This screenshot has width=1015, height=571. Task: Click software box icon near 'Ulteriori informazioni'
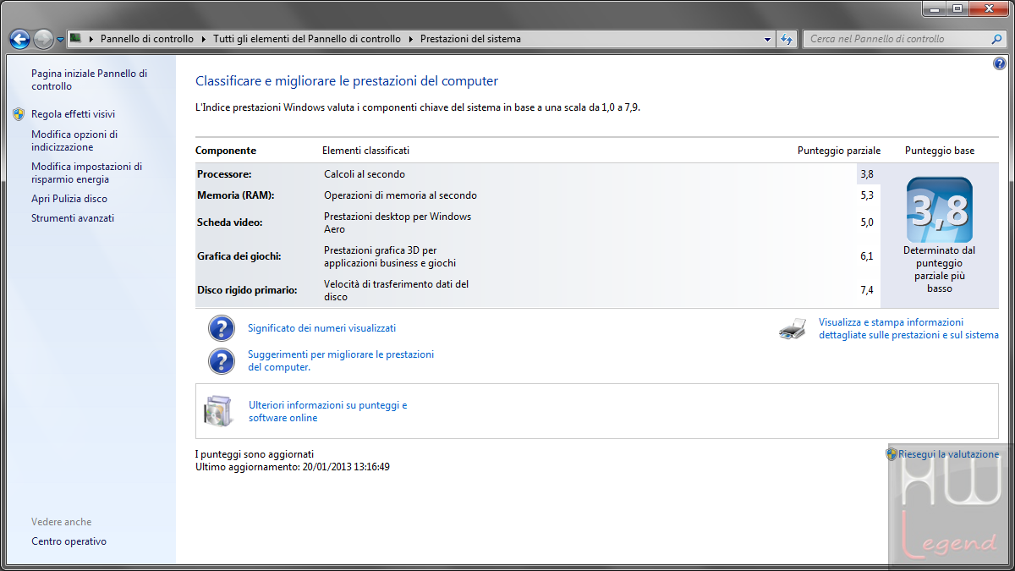(x=217, y=411)
